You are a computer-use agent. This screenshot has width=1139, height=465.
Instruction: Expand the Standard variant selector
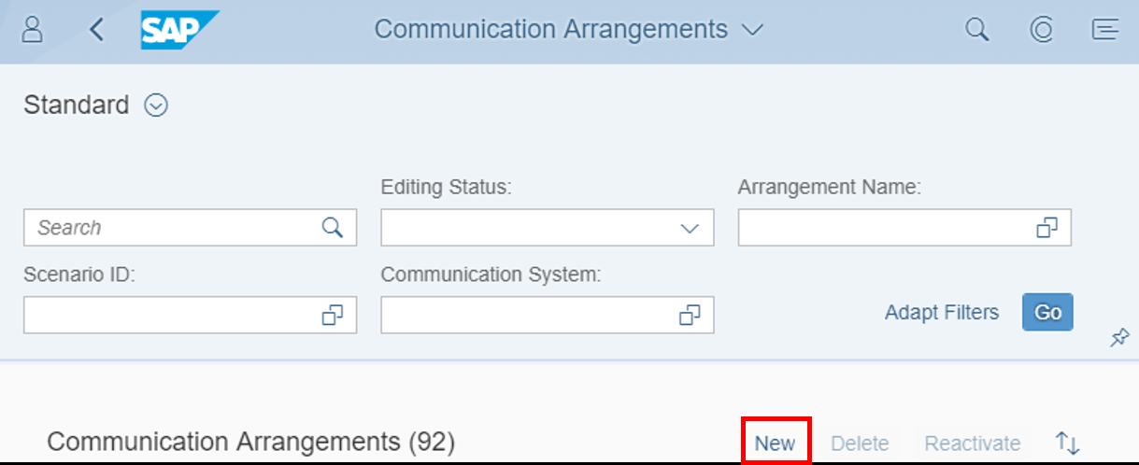point(156,106)
